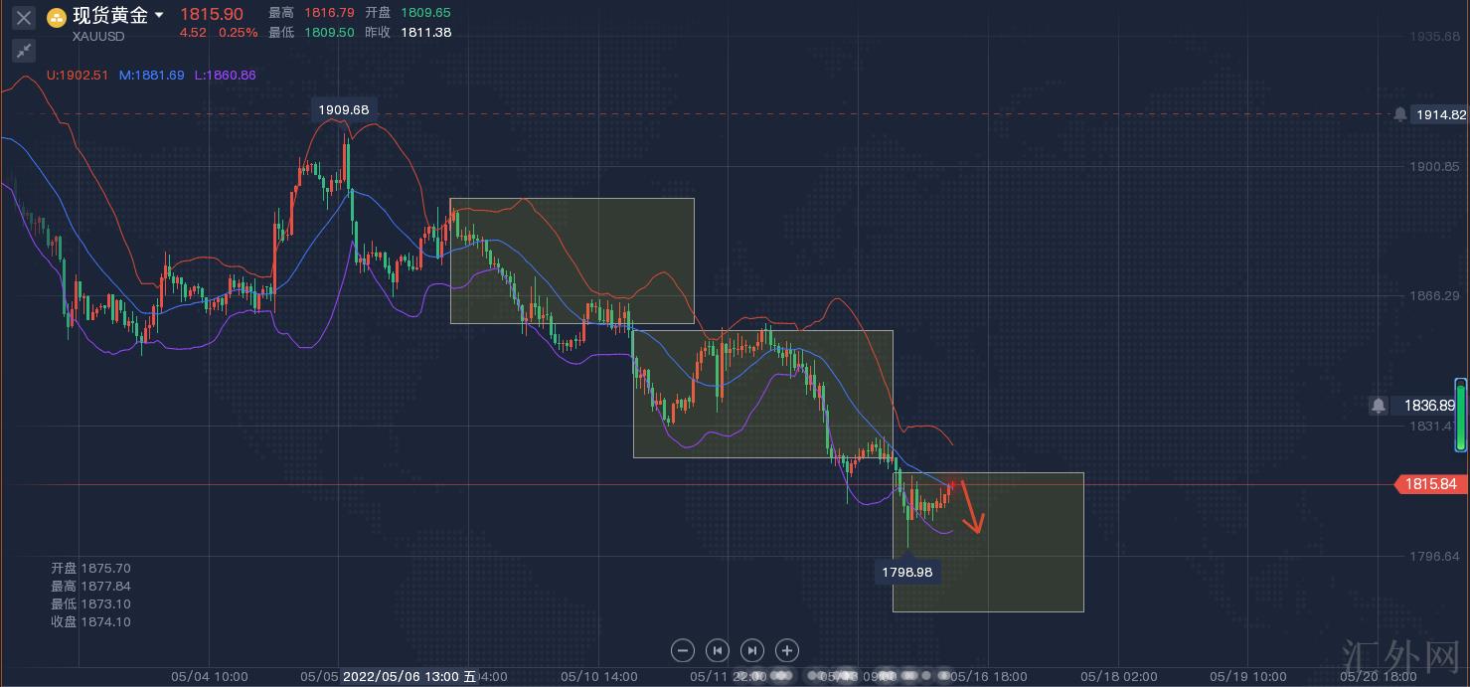Image resolution: width=1470 pixels, height=687 pixels.
Task: Close the chart with the X button
Action: [x=24, y=18]
